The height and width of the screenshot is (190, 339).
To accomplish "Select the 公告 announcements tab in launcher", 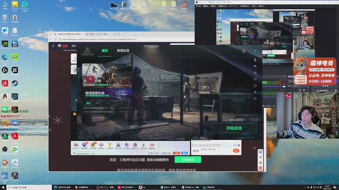I will (x=97, y=103).
